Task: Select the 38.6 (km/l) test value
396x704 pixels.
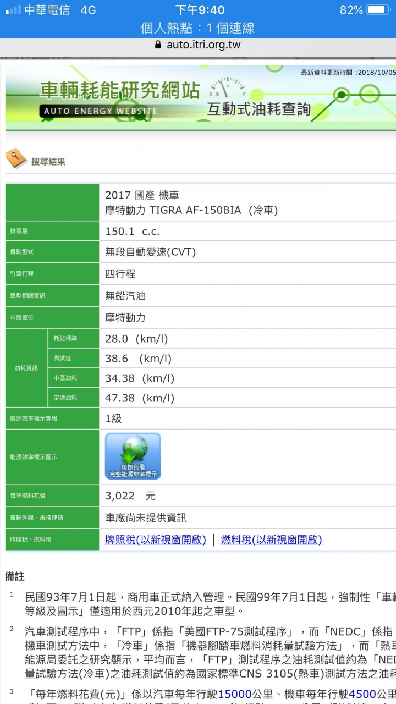Action: pos(139,359)
